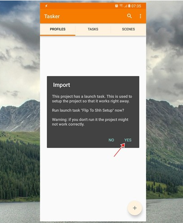Tap the Warning message paragraph

point(90,122)
